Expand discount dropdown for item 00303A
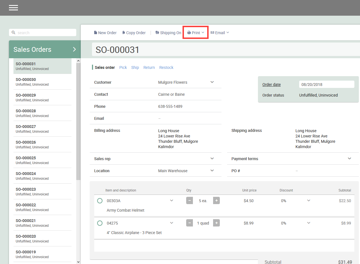Screen dimensions: 360x264 308,200
